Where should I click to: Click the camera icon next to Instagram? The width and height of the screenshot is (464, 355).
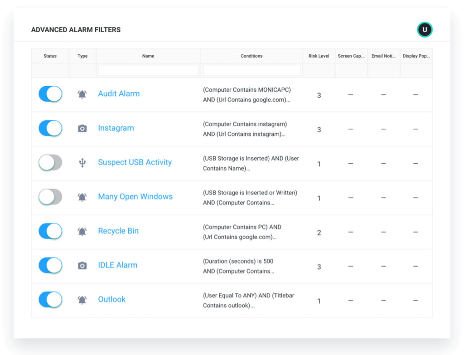pyautogui.click(x=82, y=128)
